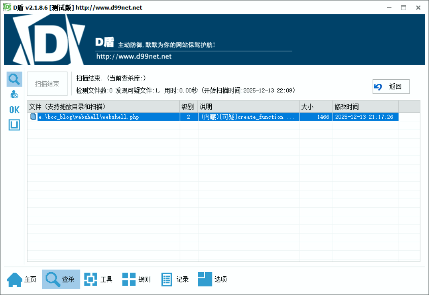Screen dimensions: 429x295
Task: Click the square bracket icon in sidebar
Action: (14, 125)
